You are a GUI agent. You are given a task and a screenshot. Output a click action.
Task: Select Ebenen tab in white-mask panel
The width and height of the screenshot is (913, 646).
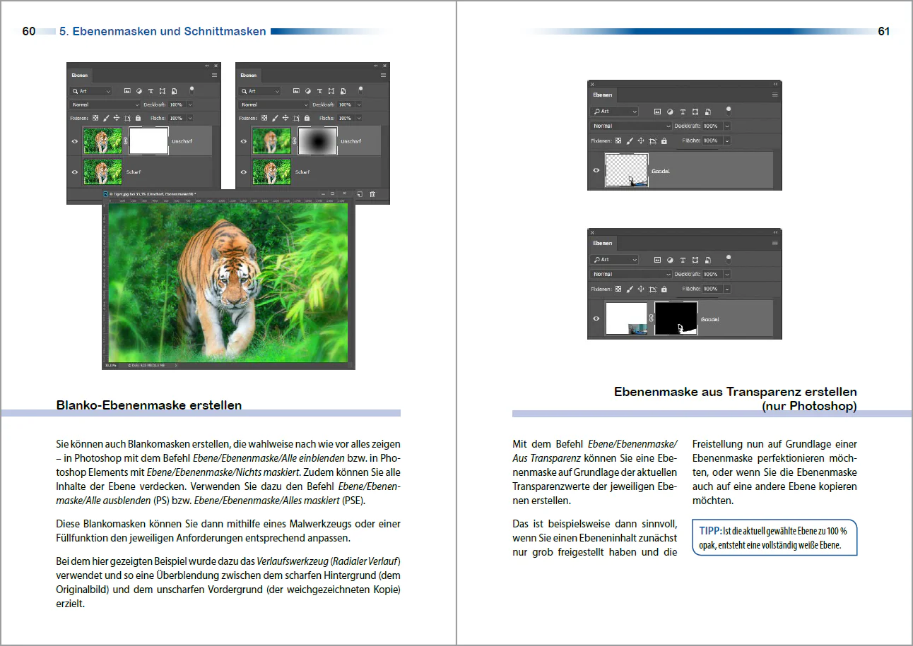(79, 75)
